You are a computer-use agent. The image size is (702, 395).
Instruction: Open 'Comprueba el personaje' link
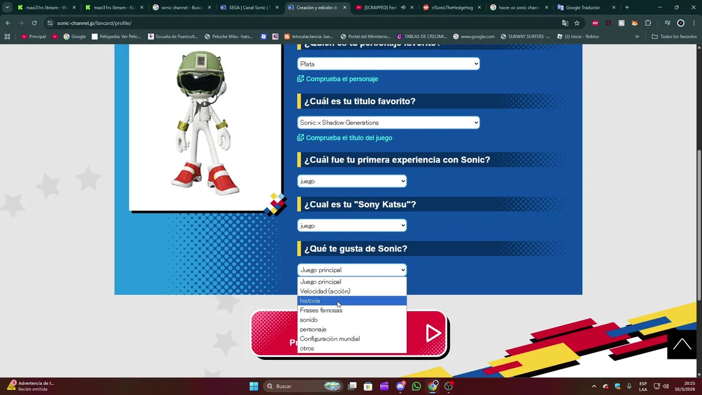click(337, 79)
